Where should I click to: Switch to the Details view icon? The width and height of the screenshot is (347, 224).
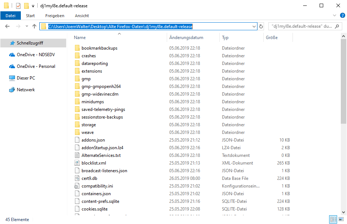(x=333, y=219)
